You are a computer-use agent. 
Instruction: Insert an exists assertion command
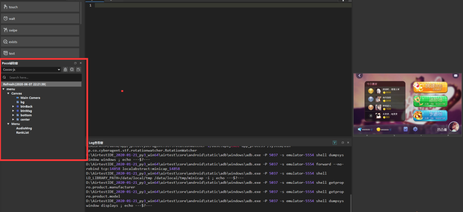(40, 42)
